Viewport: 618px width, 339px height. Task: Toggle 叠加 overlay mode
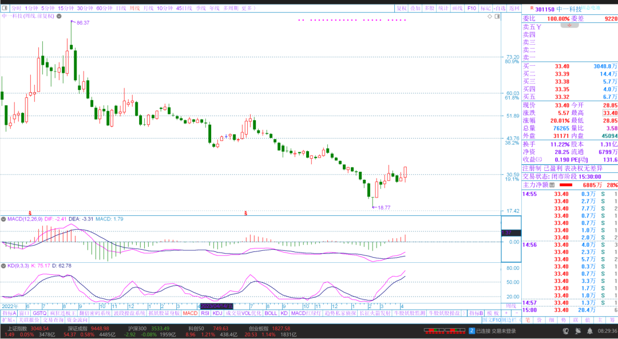(x=415, y=9)
